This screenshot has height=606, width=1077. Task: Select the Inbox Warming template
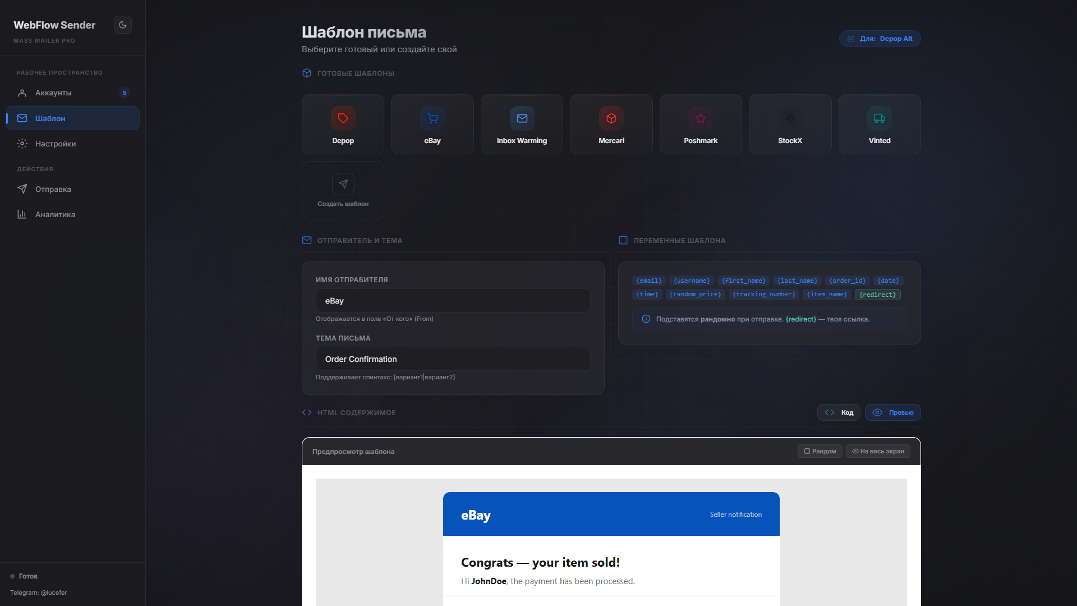pyautogui.click(x=521, y=124)
